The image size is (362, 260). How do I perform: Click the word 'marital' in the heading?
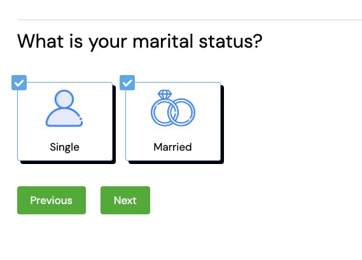coord(163,41)
